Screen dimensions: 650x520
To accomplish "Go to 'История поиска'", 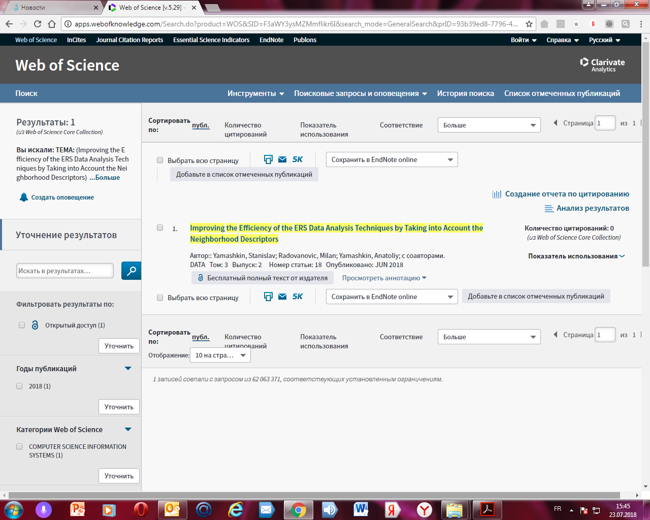I will click(x=465, y=93).
